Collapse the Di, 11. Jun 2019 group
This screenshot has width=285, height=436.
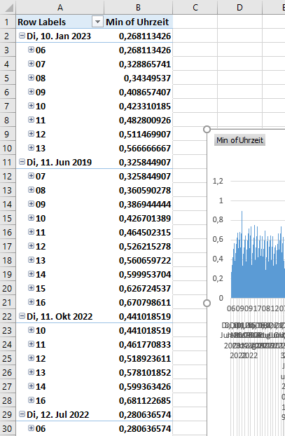pyautogui.click(x=22, y=162)
